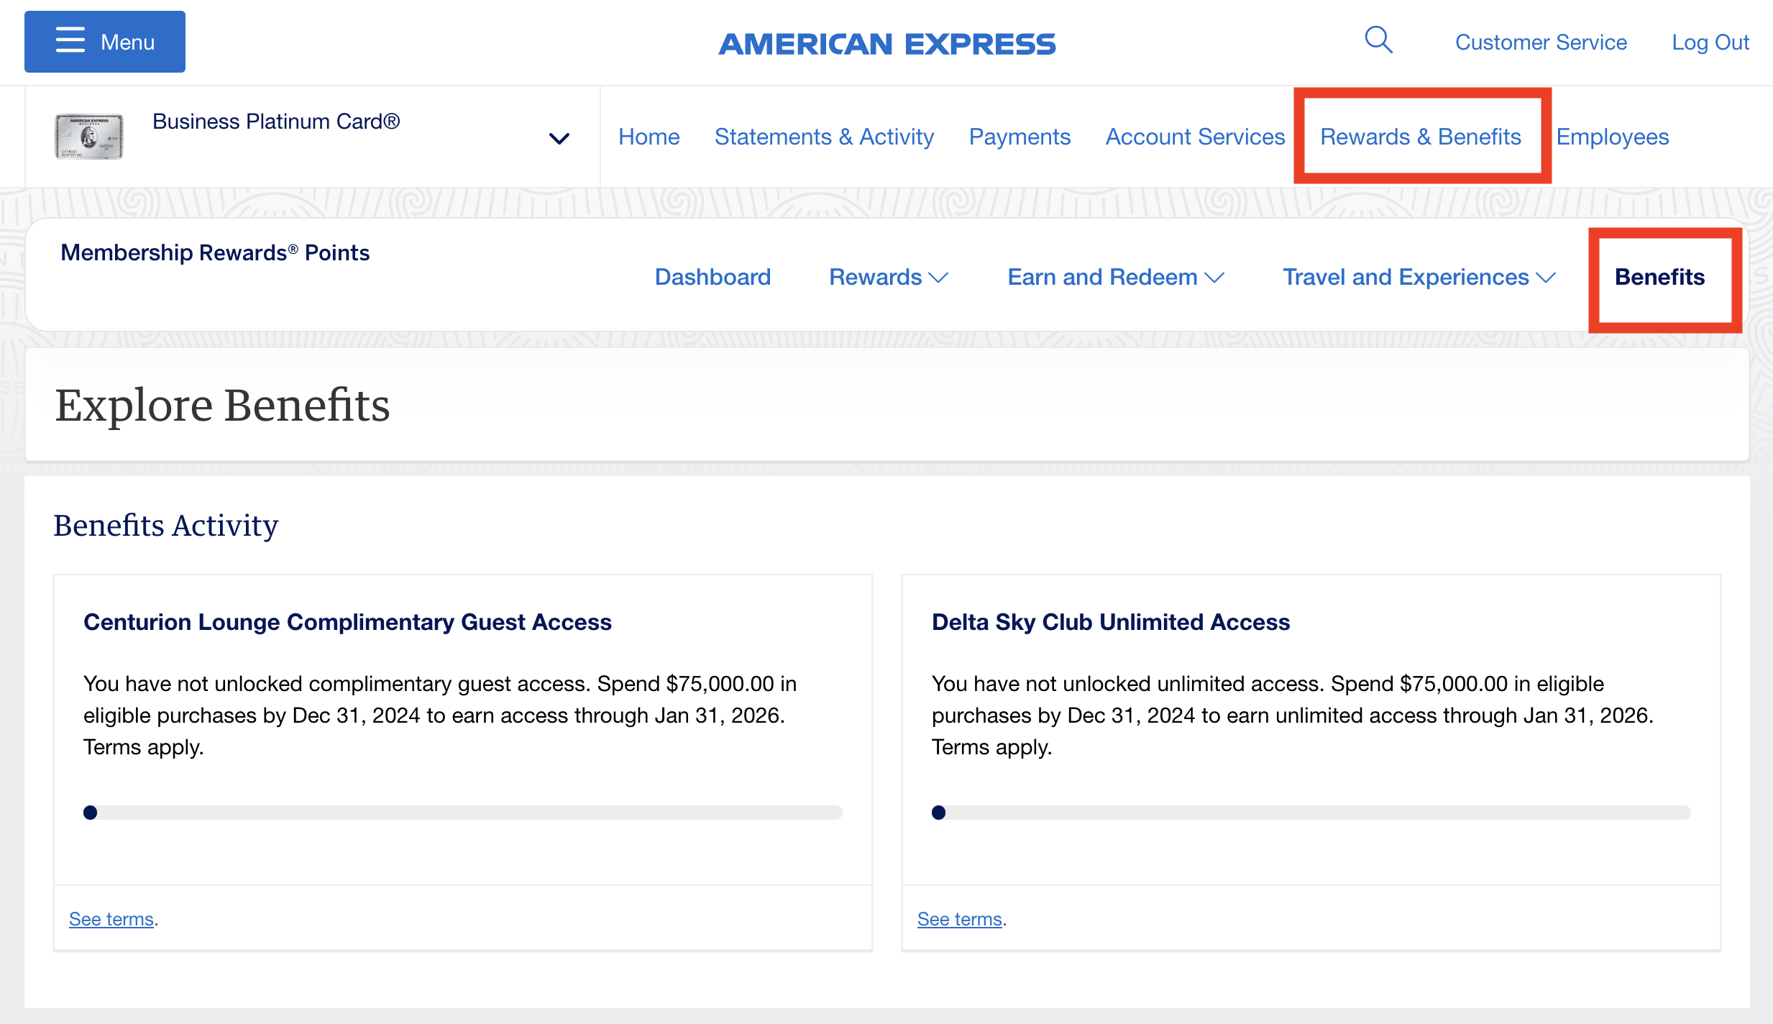Click See terms under Centurion Lounge

tap(111, 919)
